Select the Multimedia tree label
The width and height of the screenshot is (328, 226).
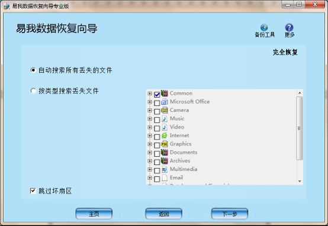(x=184, y=169)
